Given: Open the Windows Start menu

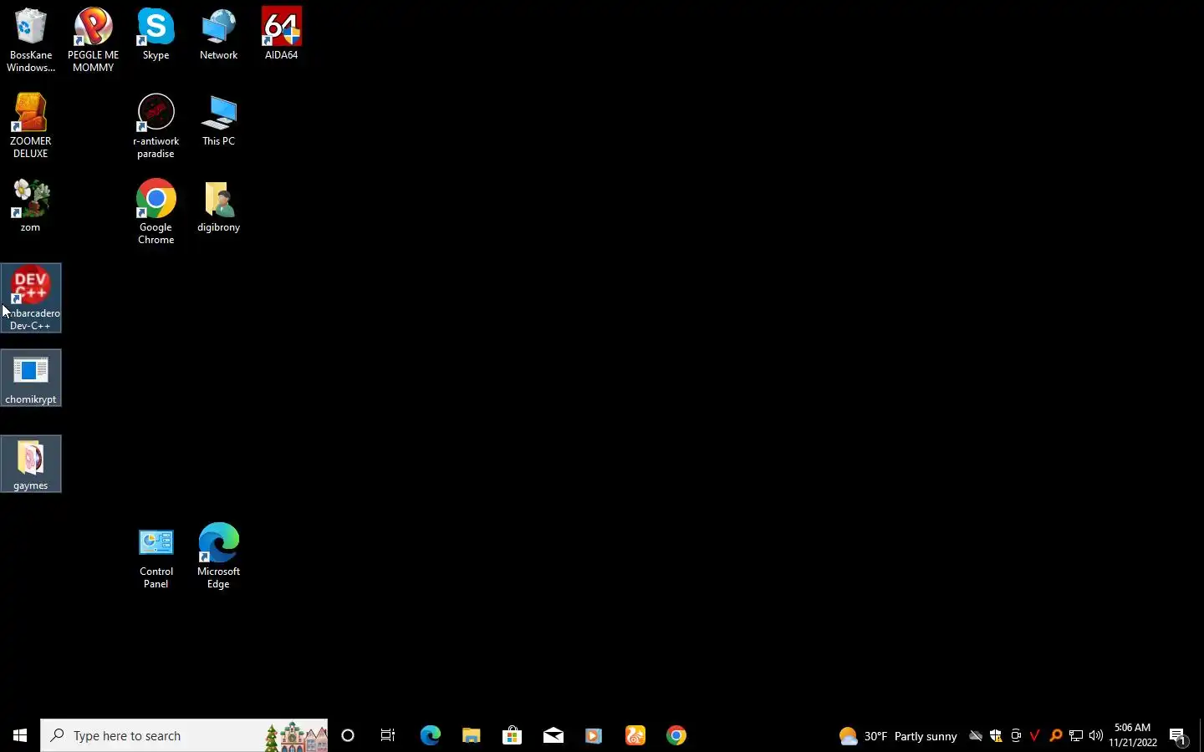Looking at the screenshot, I should [x=20, y=735].
